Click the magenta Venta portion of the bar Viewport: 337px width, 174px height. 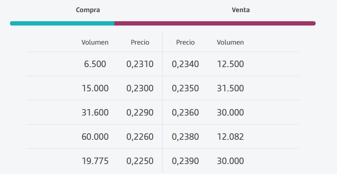(x=215, y=23)
